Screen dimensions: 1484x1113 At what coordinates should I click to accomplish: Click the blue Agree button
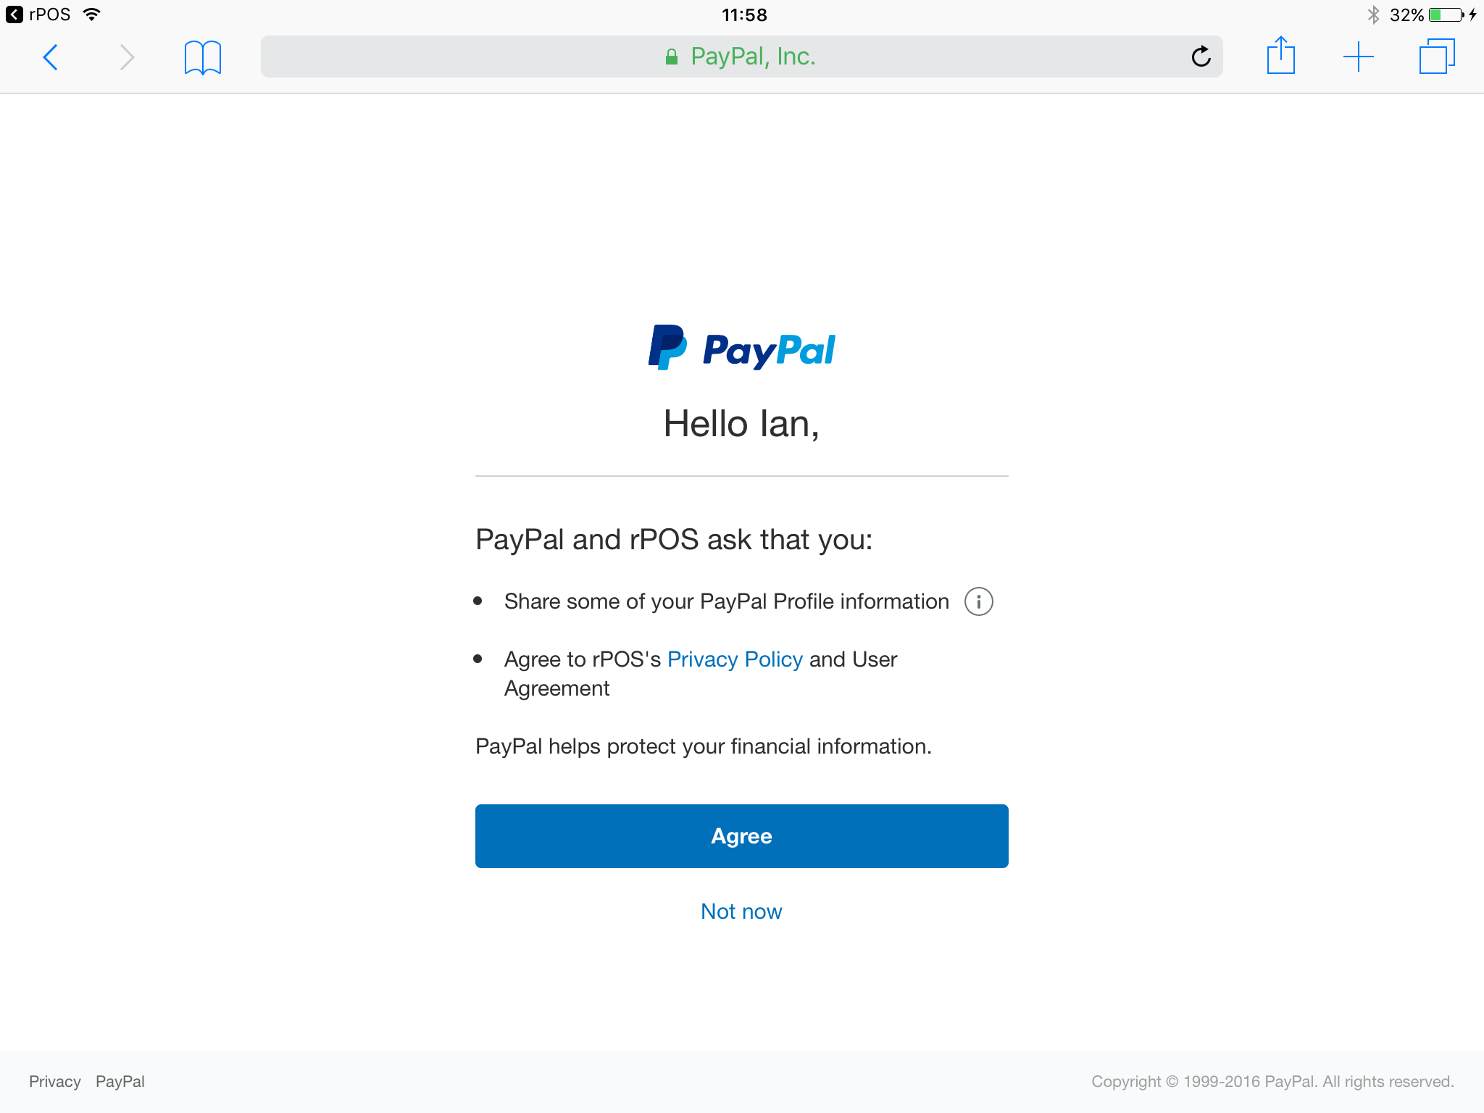click(x=741, y=835)
